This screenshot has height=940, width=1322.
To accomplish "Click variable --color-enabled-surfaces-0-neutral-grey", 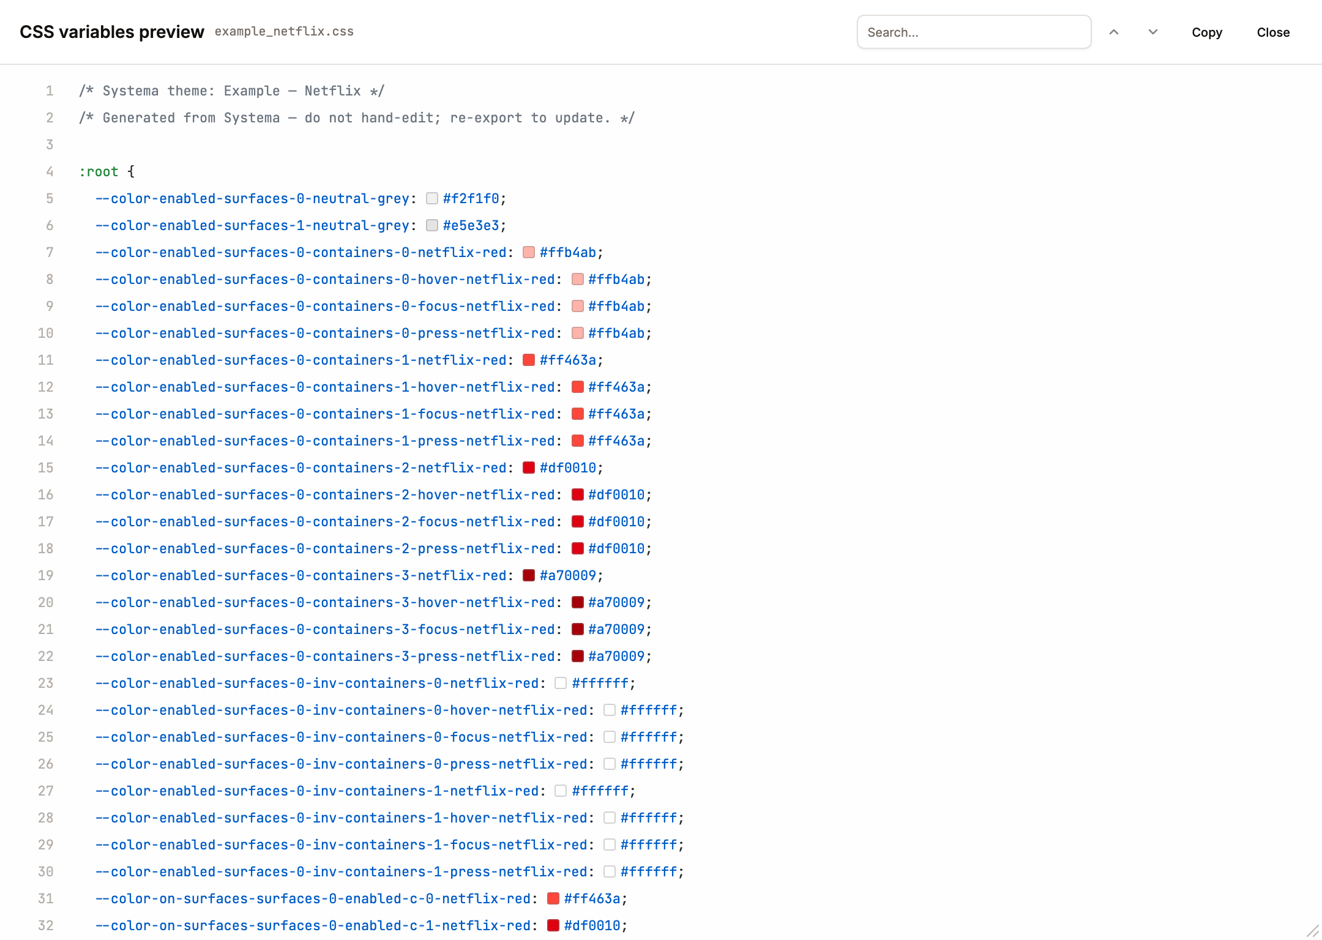I will point(252,198).
